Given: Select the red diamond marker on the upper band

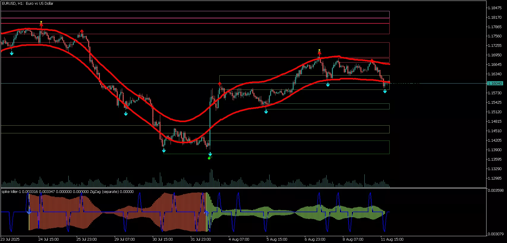Looking at the screenshot, I should (372, 61).
